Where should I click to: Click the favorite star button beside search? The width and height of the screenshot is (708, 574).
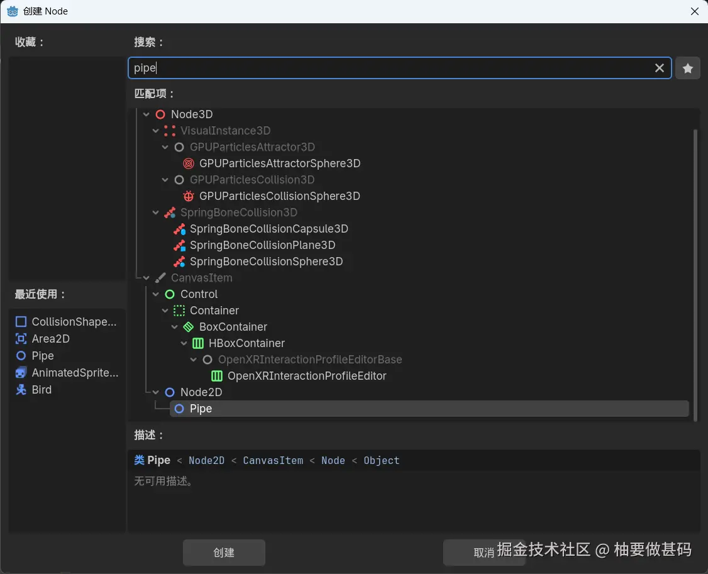click(x=688, y=69)
